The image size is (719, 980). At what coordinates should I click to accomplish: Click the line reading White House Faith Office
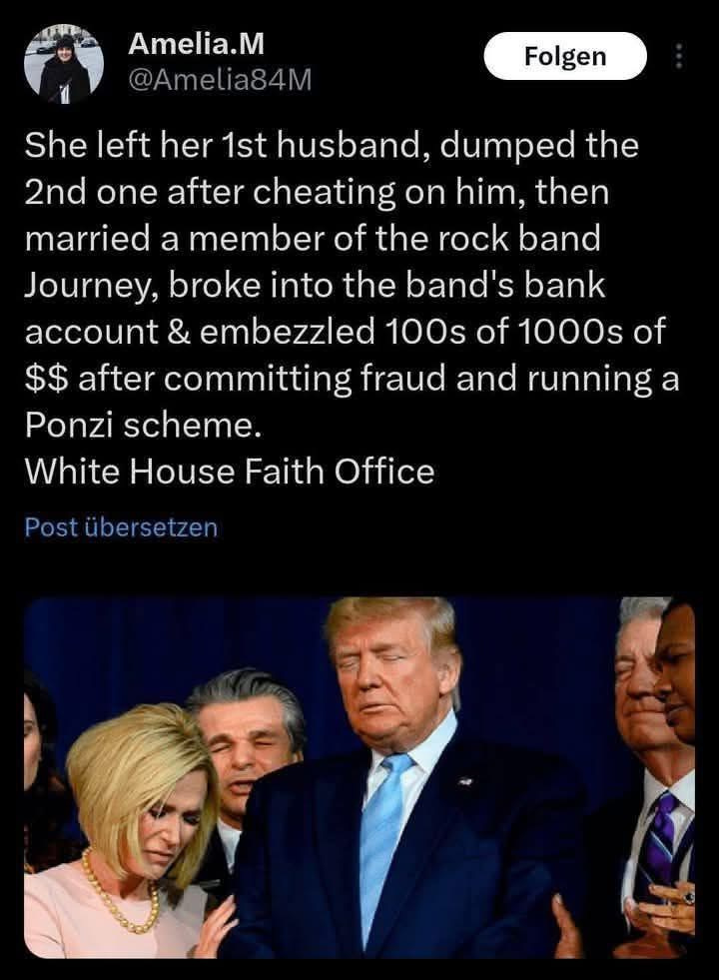coord(230,471)
